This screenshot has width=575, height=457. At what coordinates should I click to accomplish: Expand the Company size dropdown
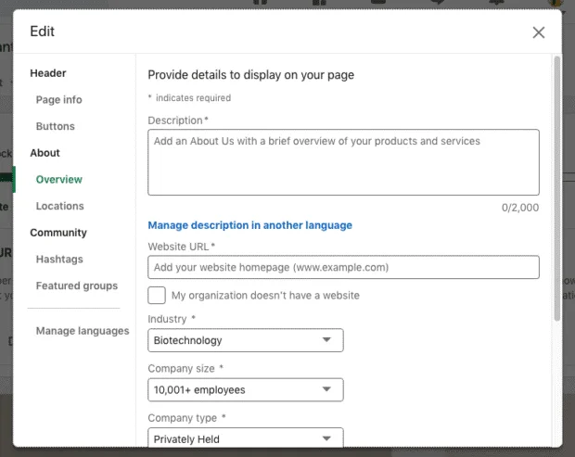coord(246,390)
